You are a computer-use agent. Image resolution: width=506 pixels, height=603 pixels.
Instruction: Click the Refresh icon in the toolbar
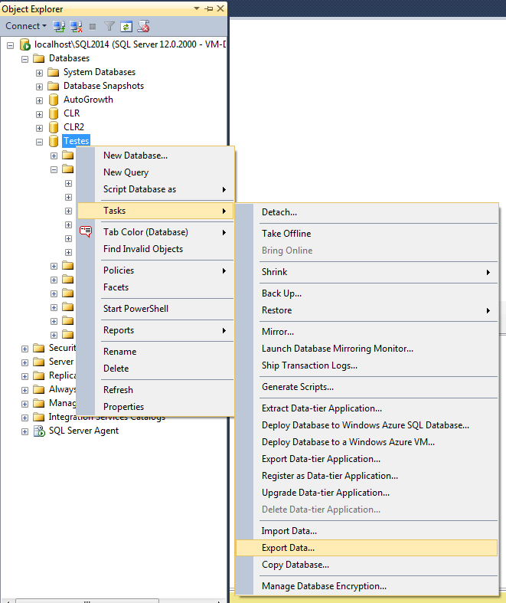click(126, 26)
